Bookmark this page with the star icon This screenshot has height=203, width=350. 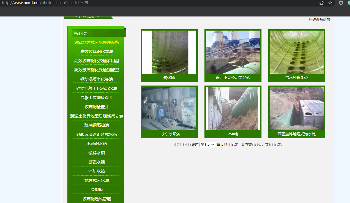330,3
